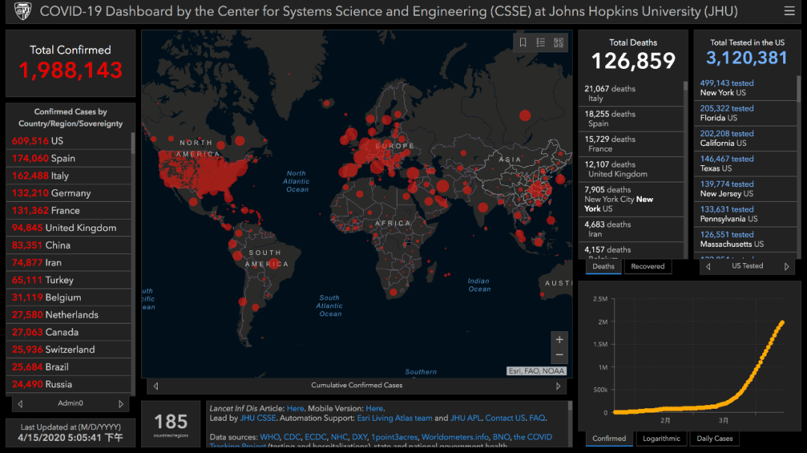This screenshot has width=807, height=453.
Task: Show the Daily Cases chart tab
Action: point(714,439)
